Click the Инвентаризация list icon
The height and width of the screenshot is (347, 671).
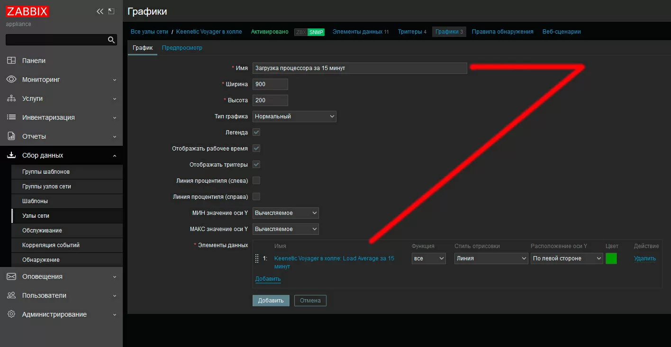pyautogui.click(x=11, y=117)
